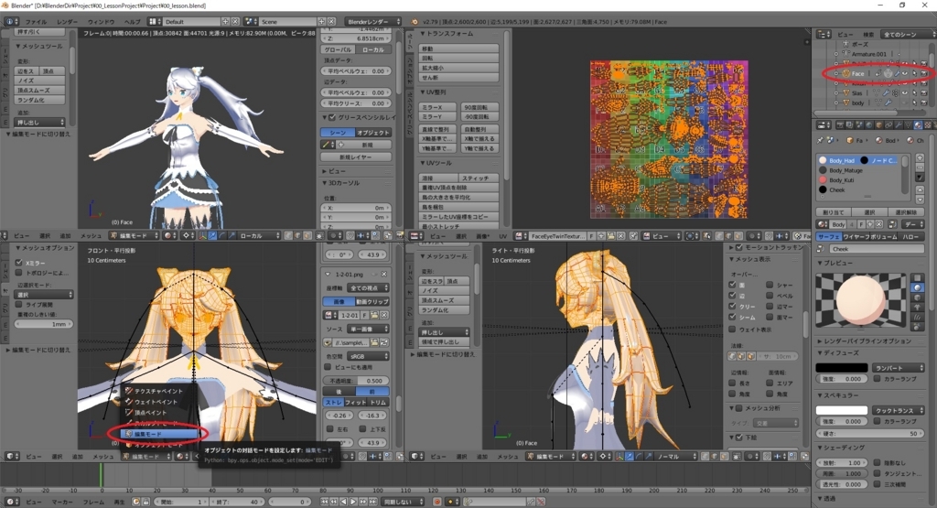This screenshot has height=508, width=937.
Task: Click vertex select mode in top-left 3D header
Action: [288, 236]
